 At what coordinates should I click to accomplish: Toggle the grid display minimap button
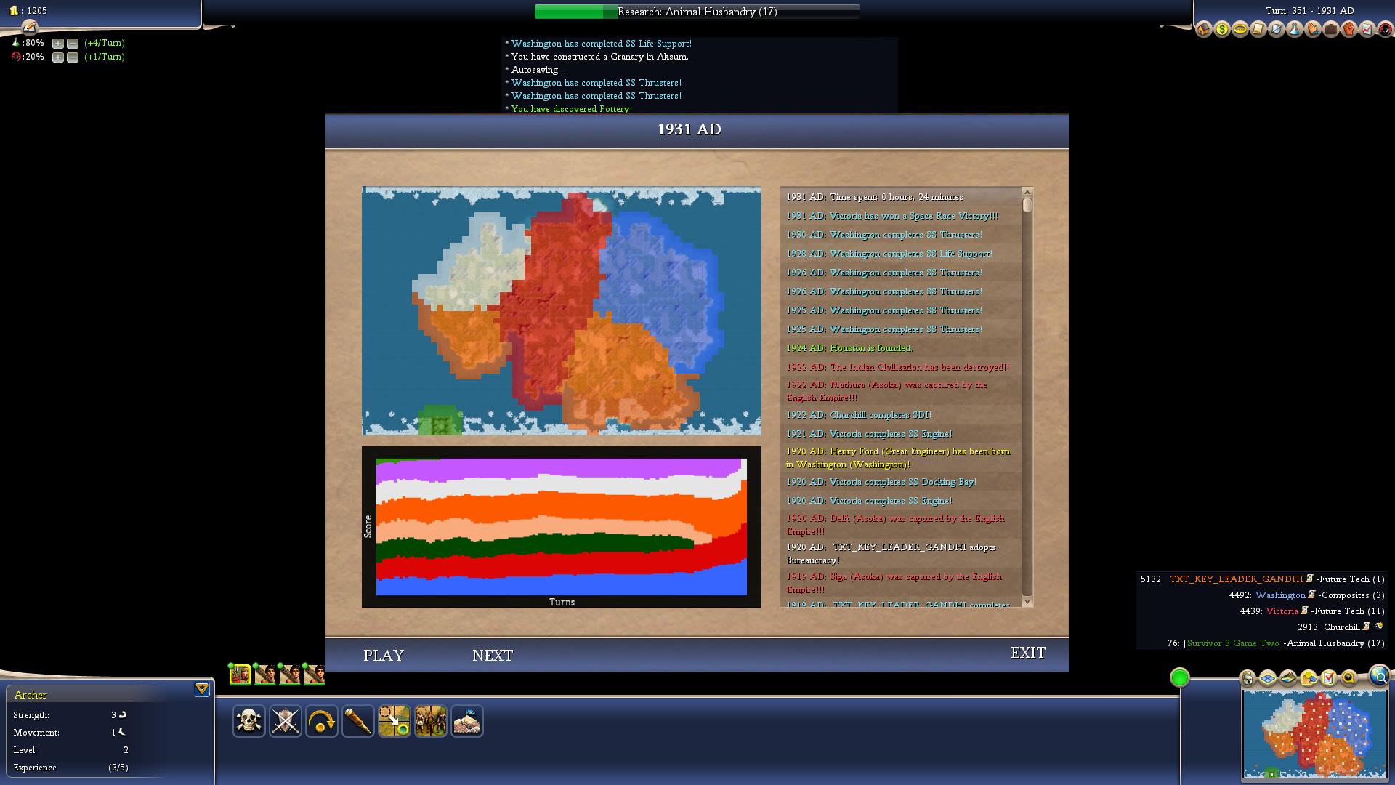click(x=1268, y=679)
